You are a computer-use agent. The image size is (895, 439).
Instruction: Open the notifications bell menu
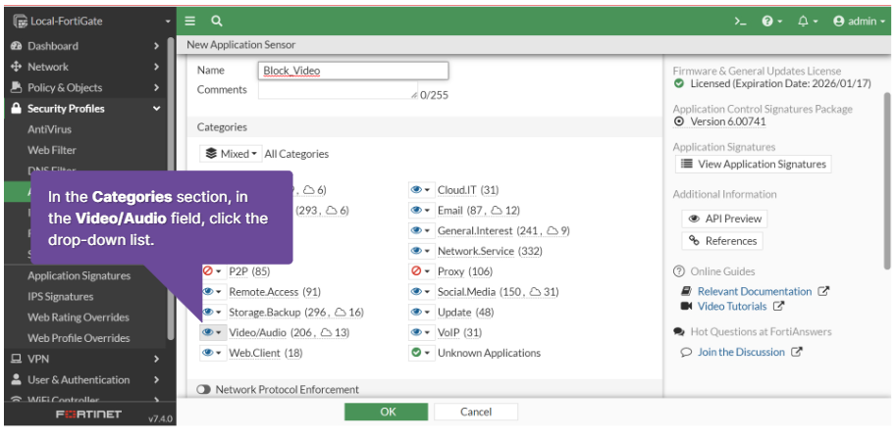click(807, 22)
